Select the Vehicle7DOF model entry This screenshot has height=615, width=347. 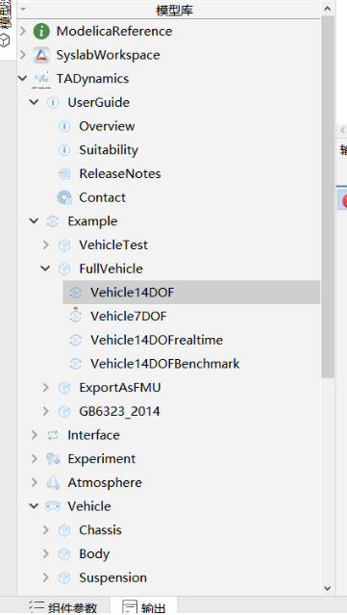click(x=129, y=316)
